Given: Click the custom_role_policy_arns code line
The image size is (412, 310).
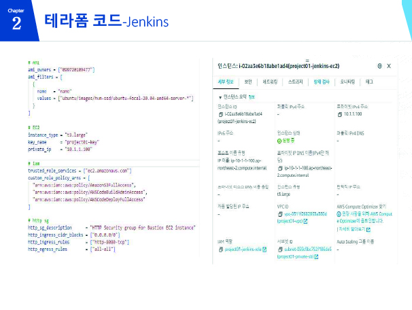Looking at the screenshot, I should [x=59, y=178].
